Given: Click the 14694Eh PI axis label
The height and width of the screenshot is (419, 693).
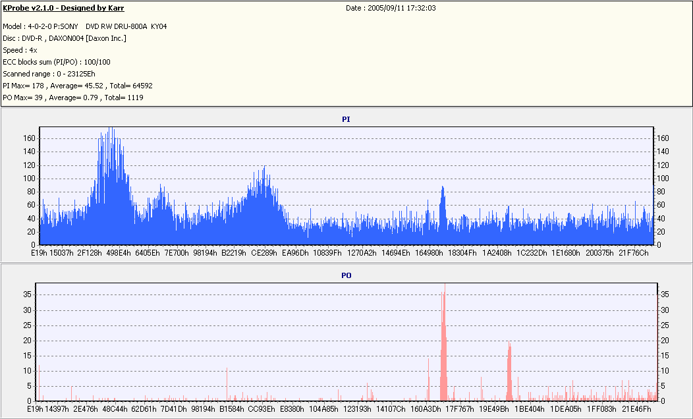Looking at the screenshot, I should pyautogui.click(x=396, y=253).
